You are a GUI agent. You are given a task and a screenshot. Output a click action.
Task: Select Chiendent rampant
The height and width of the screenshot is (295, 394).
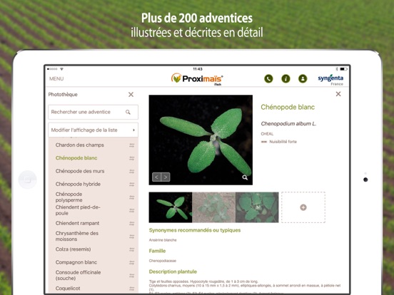(77, 223)
